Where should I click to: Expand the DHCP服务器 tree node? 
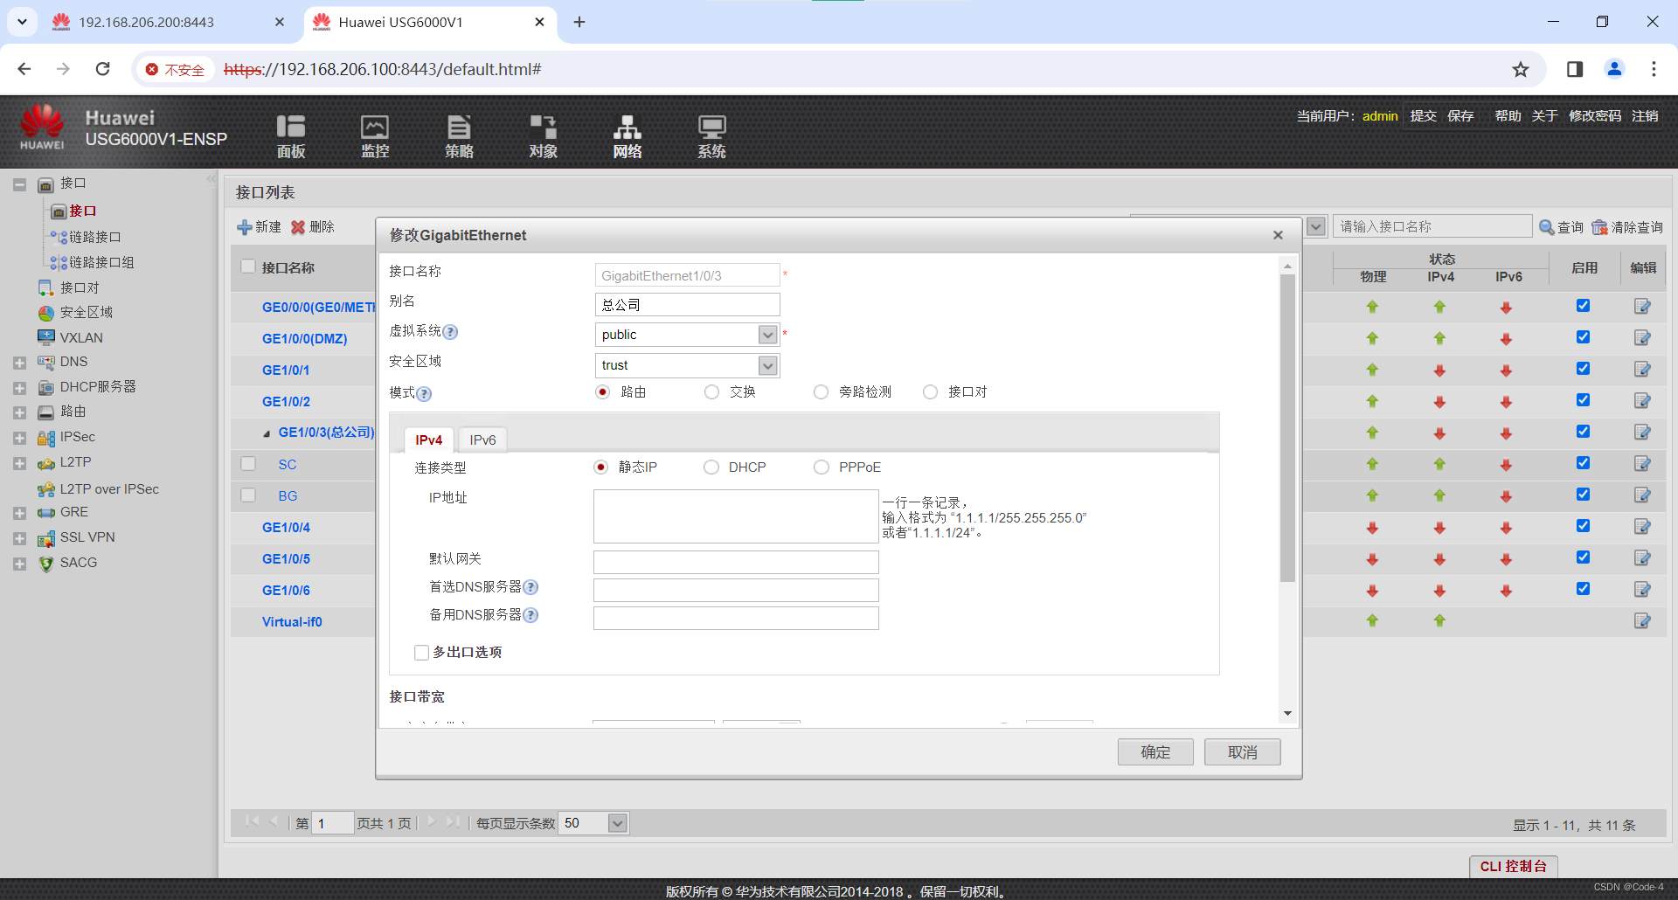pyautogui.click(x=19, y=388)
